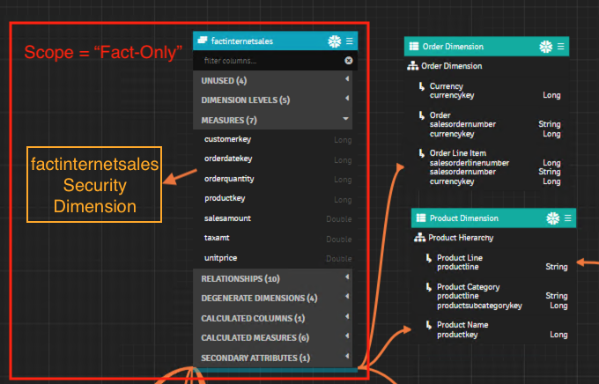Click the Product Hierarchy tree icon

click(419, 238)
